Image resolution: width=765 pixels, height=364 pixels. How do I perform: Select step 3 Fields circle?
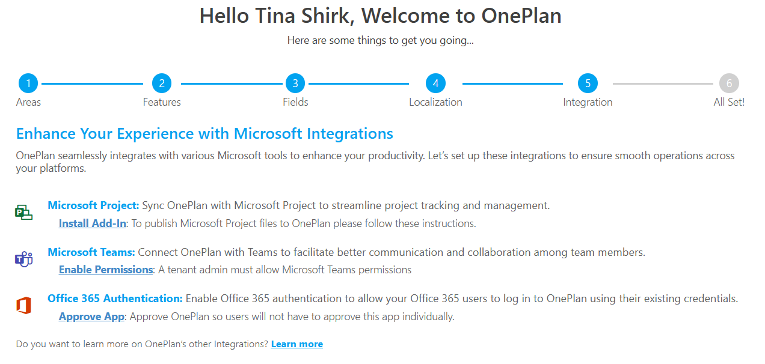click(295, 83)
